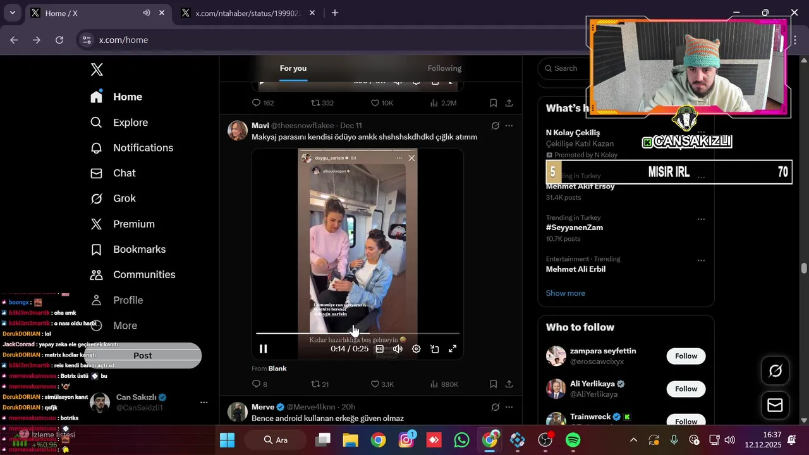Click the Grok icon on Mavi's post

pos(496,126)
